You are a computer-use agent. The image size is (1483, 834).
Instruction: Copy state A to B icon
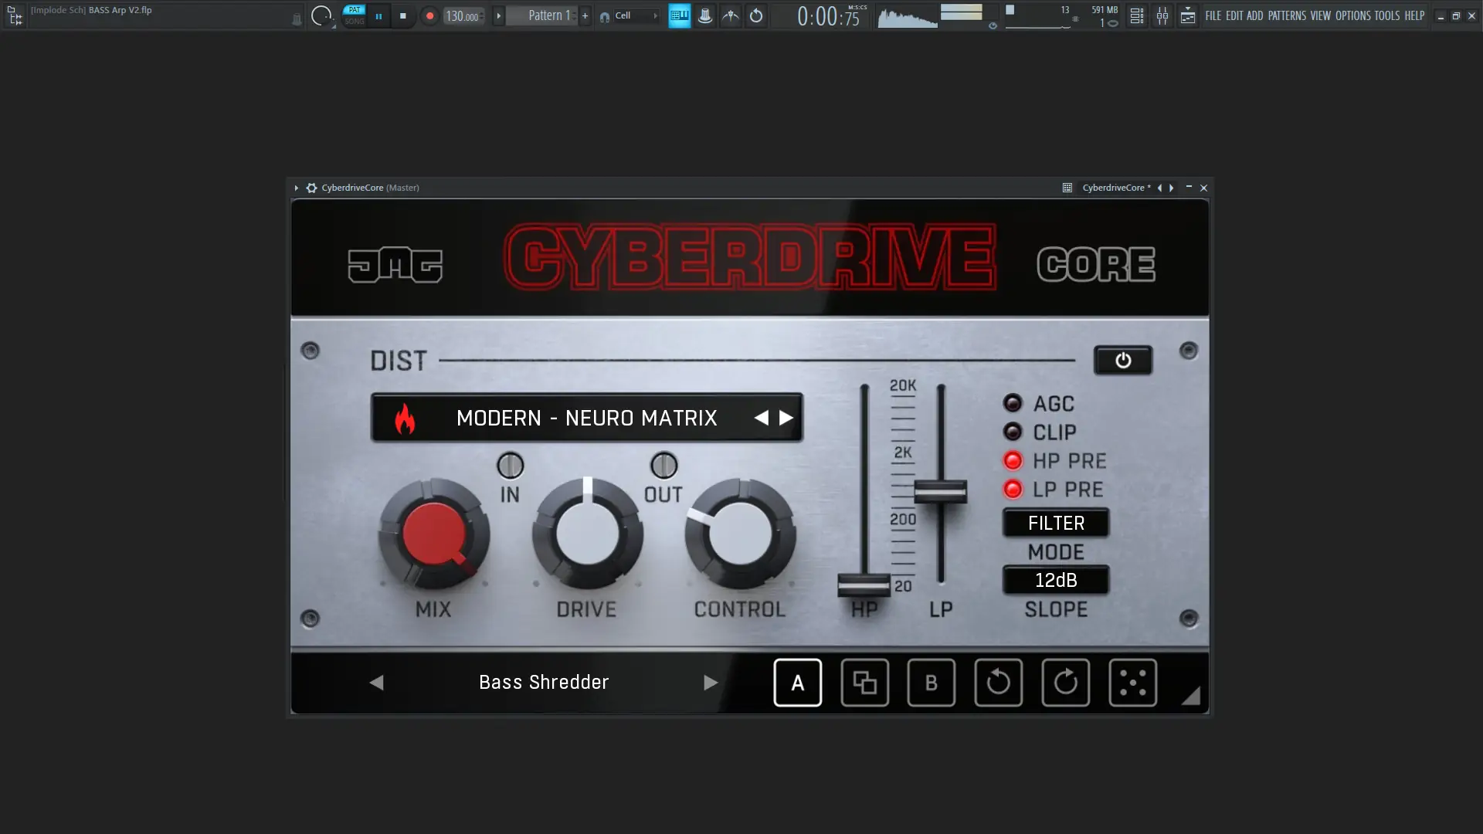pyautogui.click(x=864, y=683)
